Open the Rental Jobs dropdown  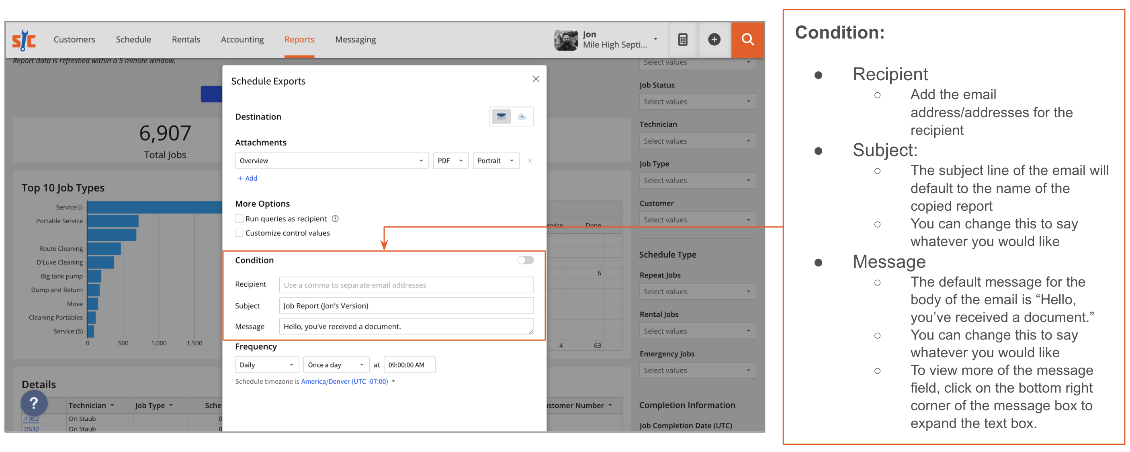coord(697,332)
